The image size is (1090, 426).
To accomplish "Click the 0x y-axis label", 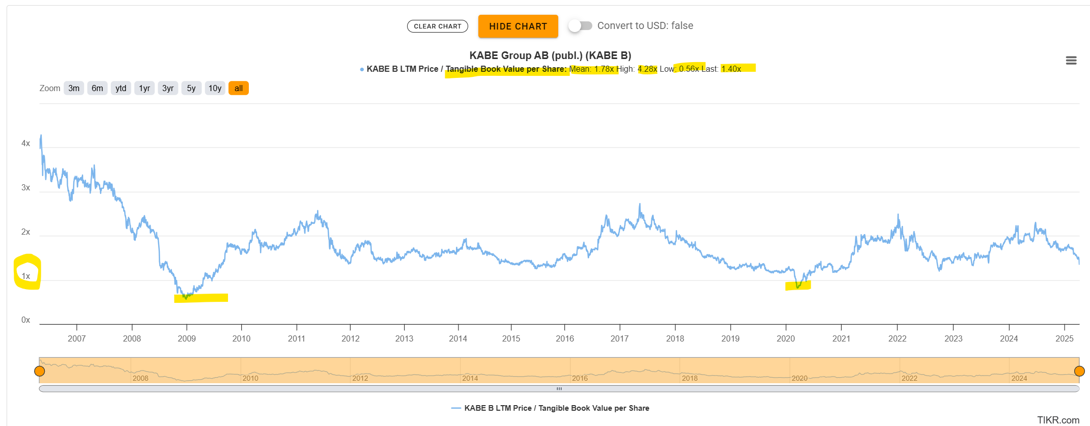I will 25,320.
